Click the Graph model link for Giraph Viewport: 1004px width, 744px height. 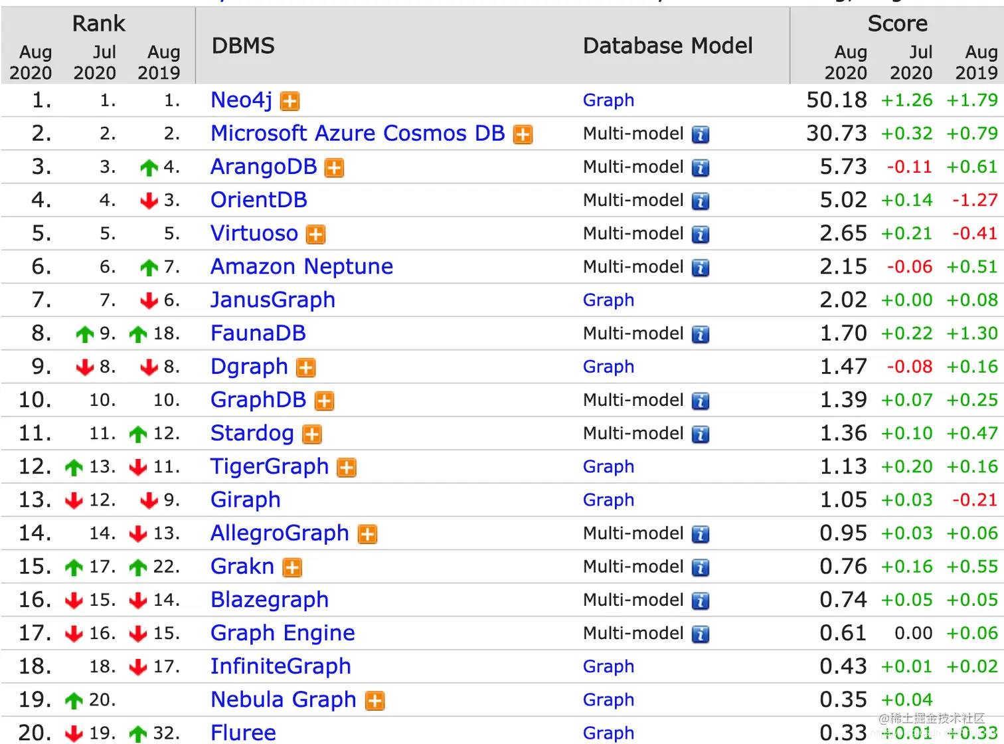pos(608,500)
